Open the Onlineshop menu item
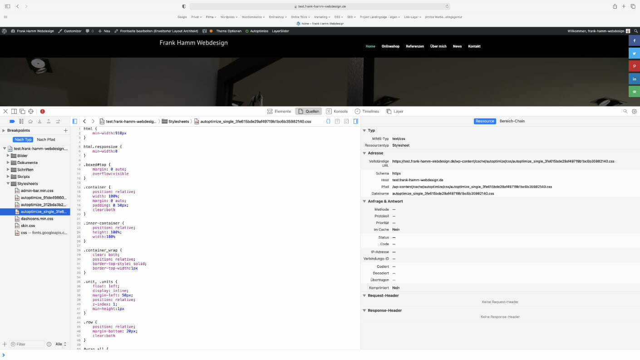 [x=390, y=46]
